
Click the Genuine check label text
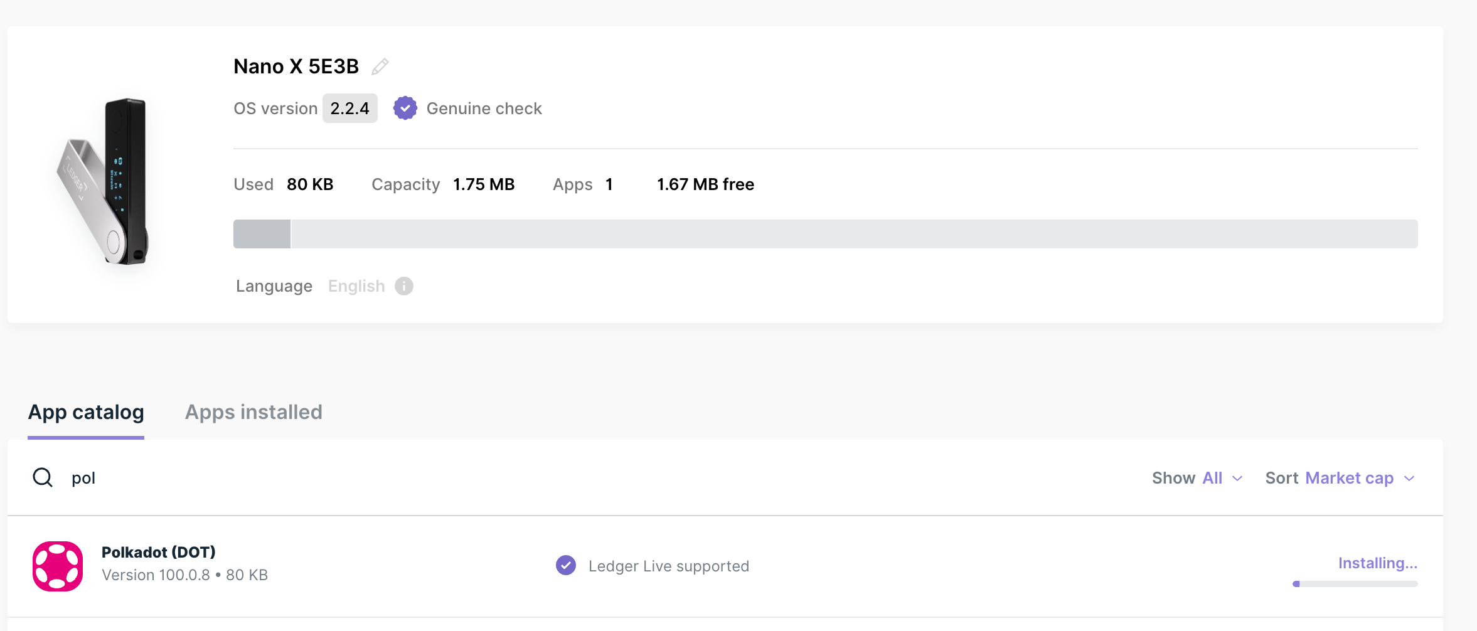(x=484, y=109)
